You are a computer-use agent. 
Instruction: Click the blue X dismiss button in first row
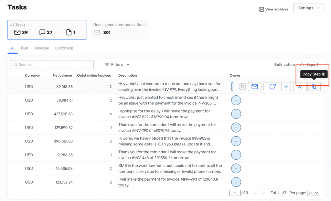300,87
